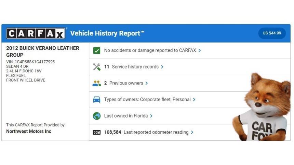The image size is (294, 165).
Task: Click the globe last owned icon
Action: (x=97, y=116)
